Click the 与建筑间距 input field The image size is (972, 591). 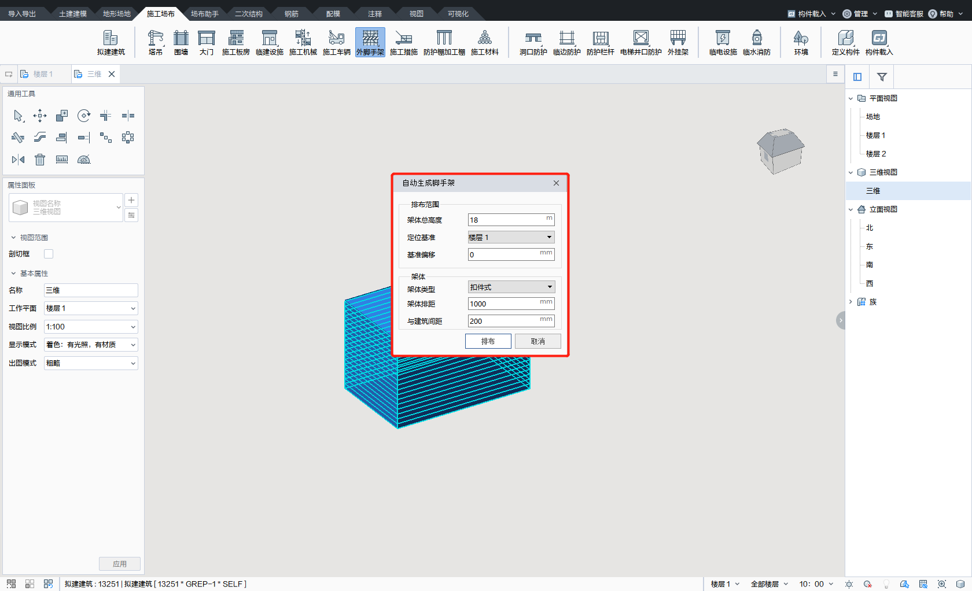(x=511, y=321)
